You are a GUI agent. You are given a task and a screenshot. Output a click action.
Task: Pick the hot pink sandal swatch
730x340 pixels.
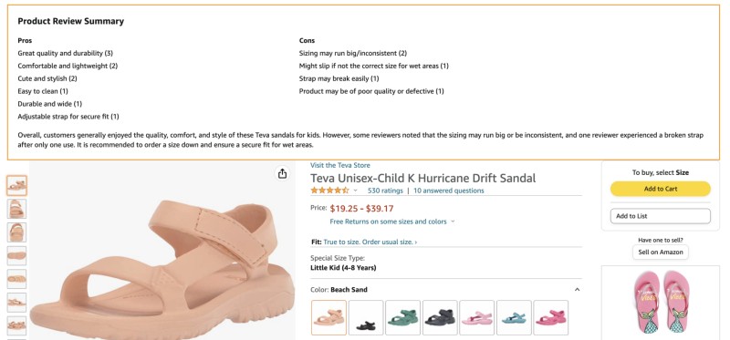point(551,318)
